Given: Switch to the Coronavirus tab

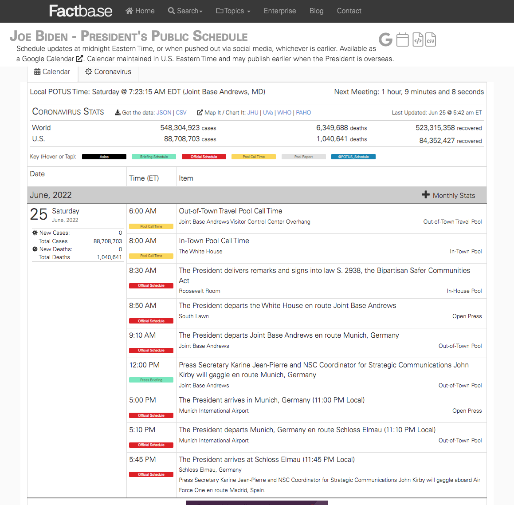Looking at the screenshot, I should pos(108,72).
